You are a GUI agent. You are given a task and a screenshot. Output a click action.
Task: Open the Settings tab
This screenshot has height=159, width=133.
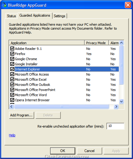[x=60, y=16]
